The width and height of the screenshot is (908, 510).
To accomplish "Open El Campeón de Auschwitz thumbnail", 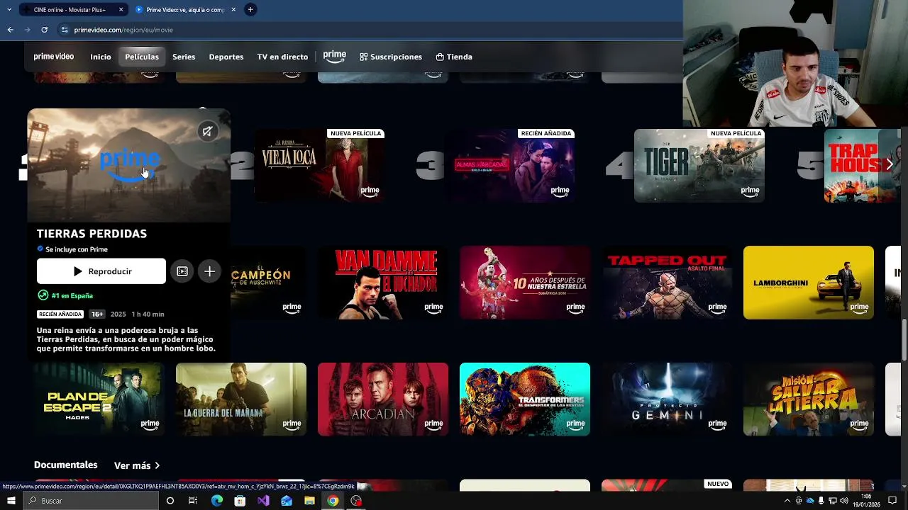I will (x=268, y=283).
